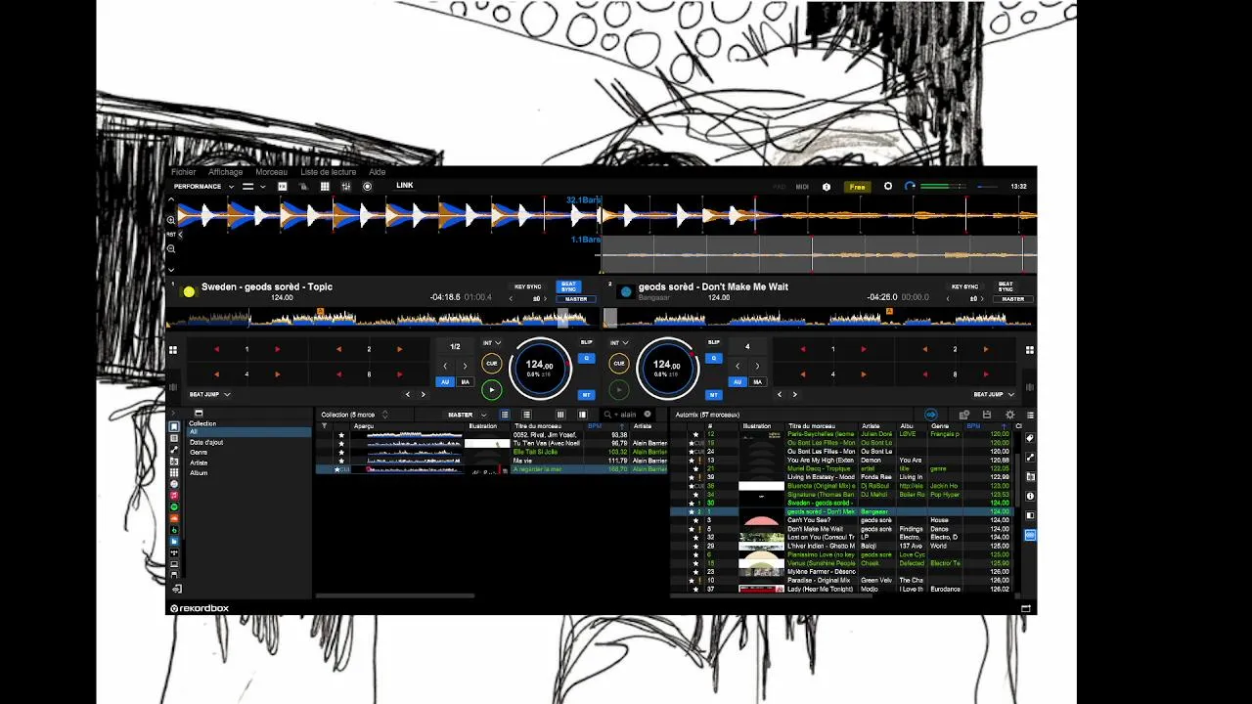Click the yellow Free plan button
The image size is (1252, 704).
857,187
